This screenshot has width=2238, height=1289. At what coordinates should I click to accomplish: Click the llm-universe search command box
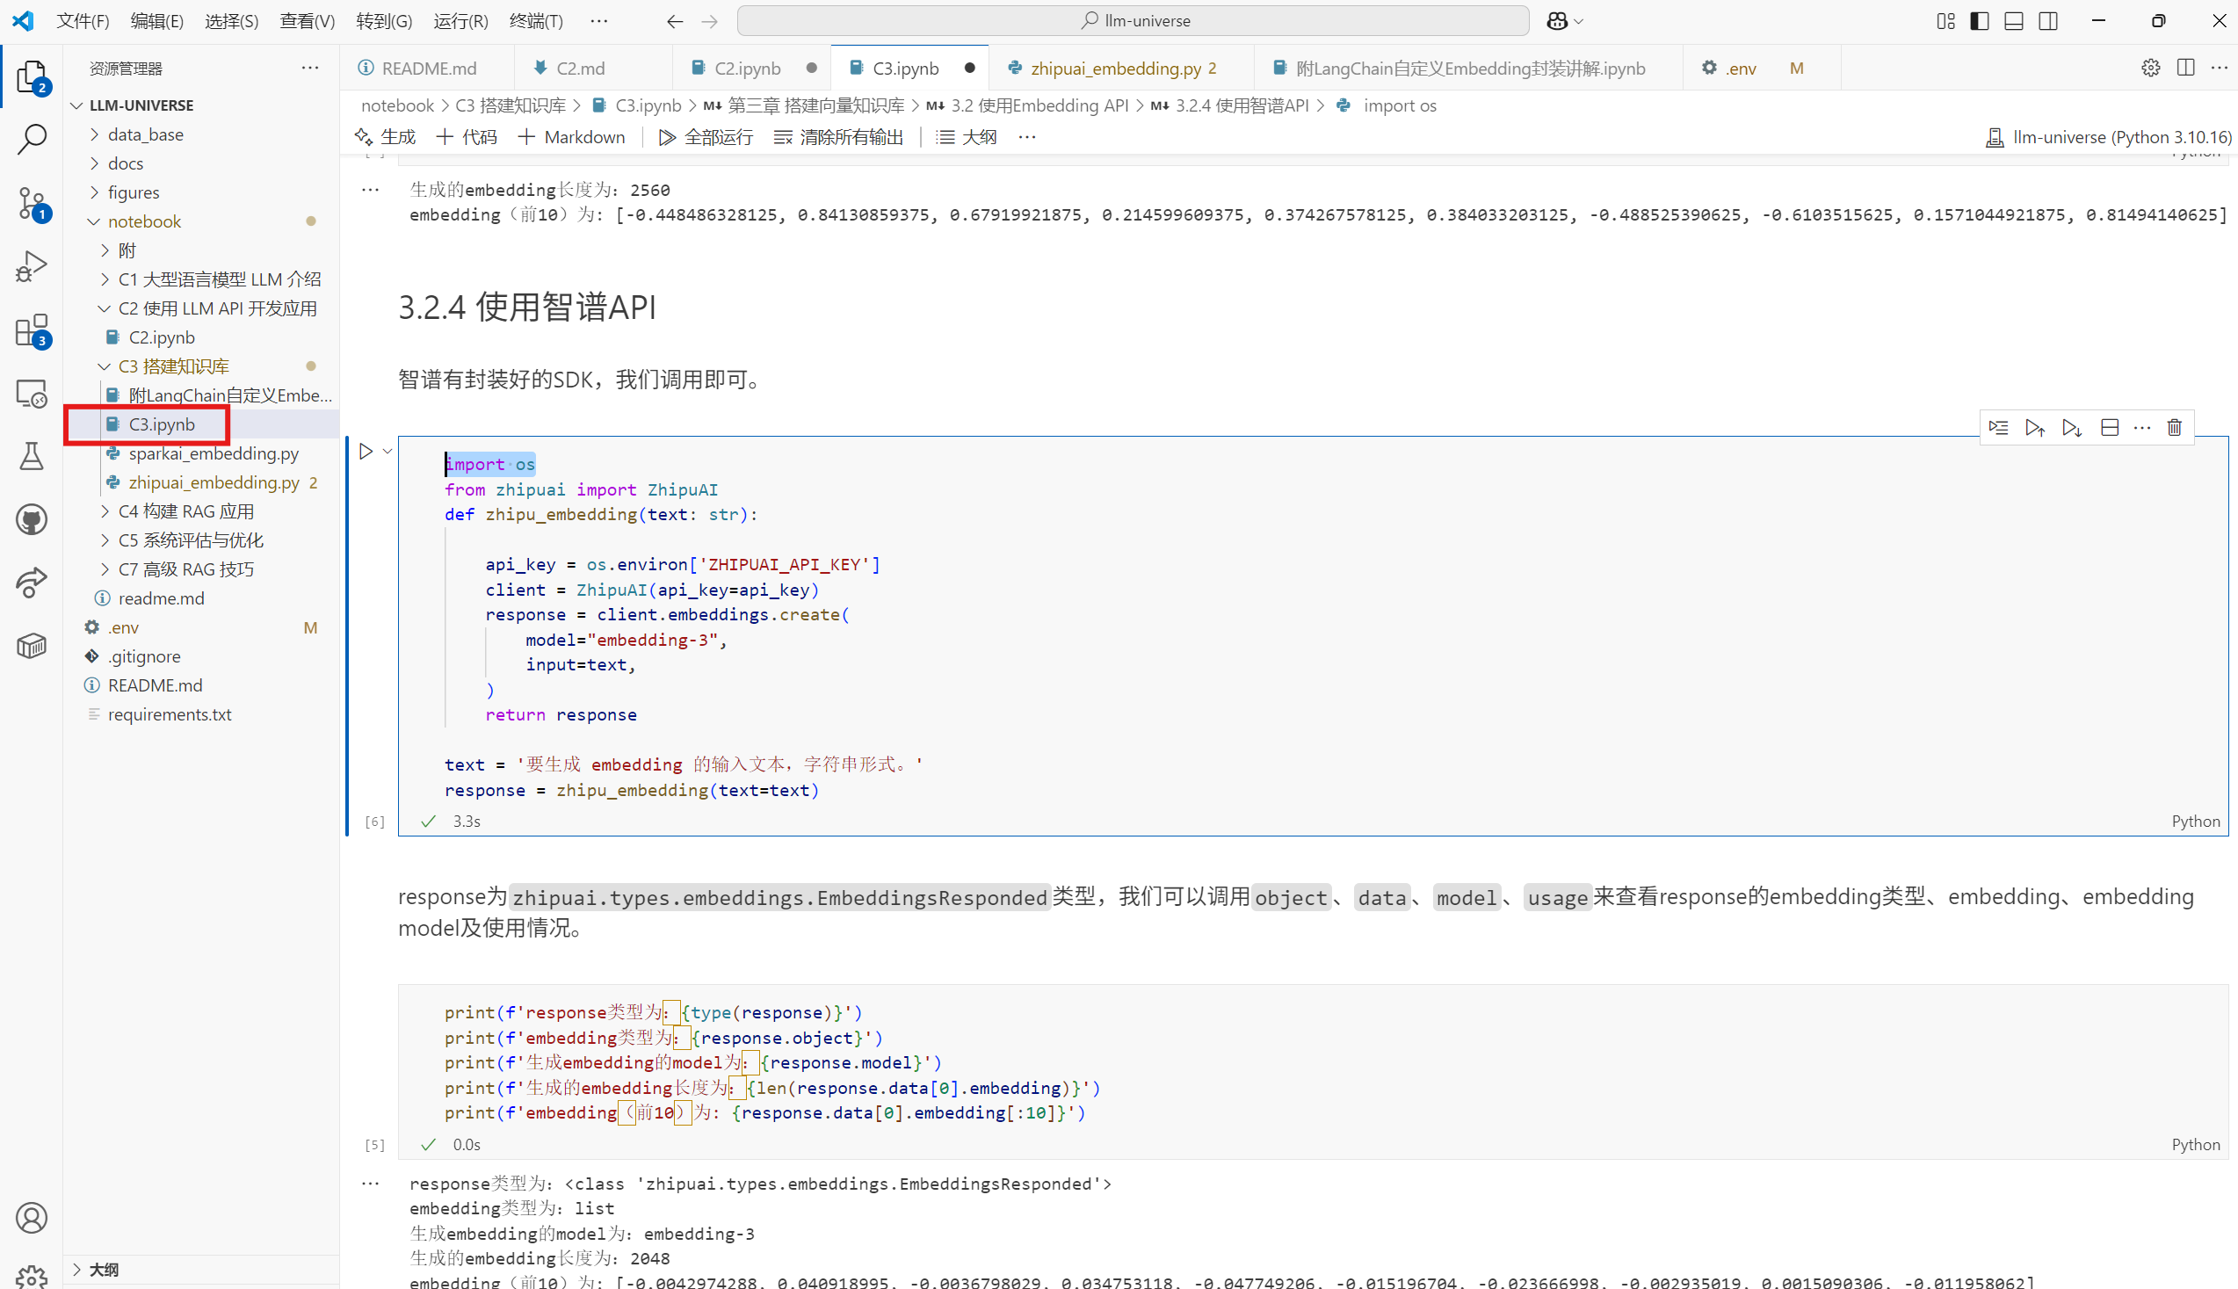(x=1133, y=21)
